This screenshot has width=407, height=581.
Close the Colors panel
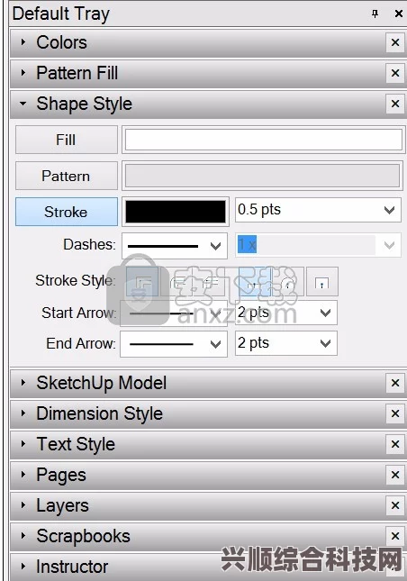(x=395, y=42)
